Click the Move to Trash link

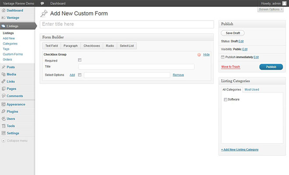pos(230,66)
